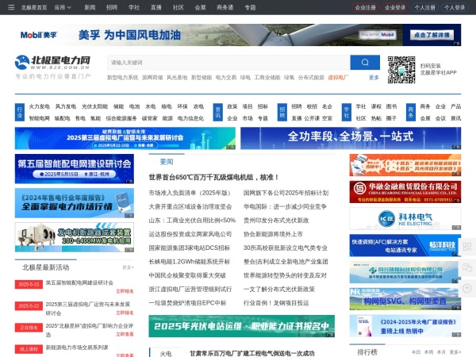
Task: Open the 火力发电 industry category
Action: tap(39, 106)
